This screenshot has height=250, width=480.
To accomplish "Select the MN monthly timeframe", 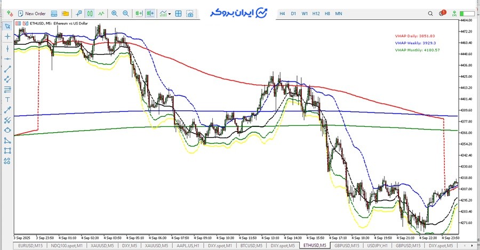I will 339,13.
